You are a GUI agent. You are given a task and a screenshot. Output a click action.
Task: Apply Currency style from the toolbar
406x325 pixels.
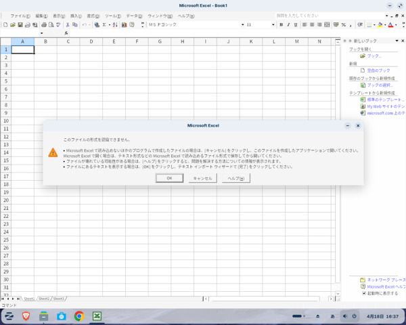(x=336, y=24)
